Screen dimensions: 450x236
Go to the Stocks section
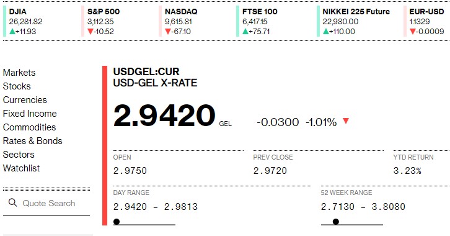[17, 86]
